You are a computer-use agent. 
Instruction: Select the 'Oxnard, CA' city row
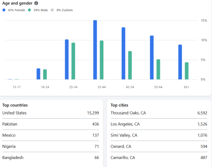point(159,146)
